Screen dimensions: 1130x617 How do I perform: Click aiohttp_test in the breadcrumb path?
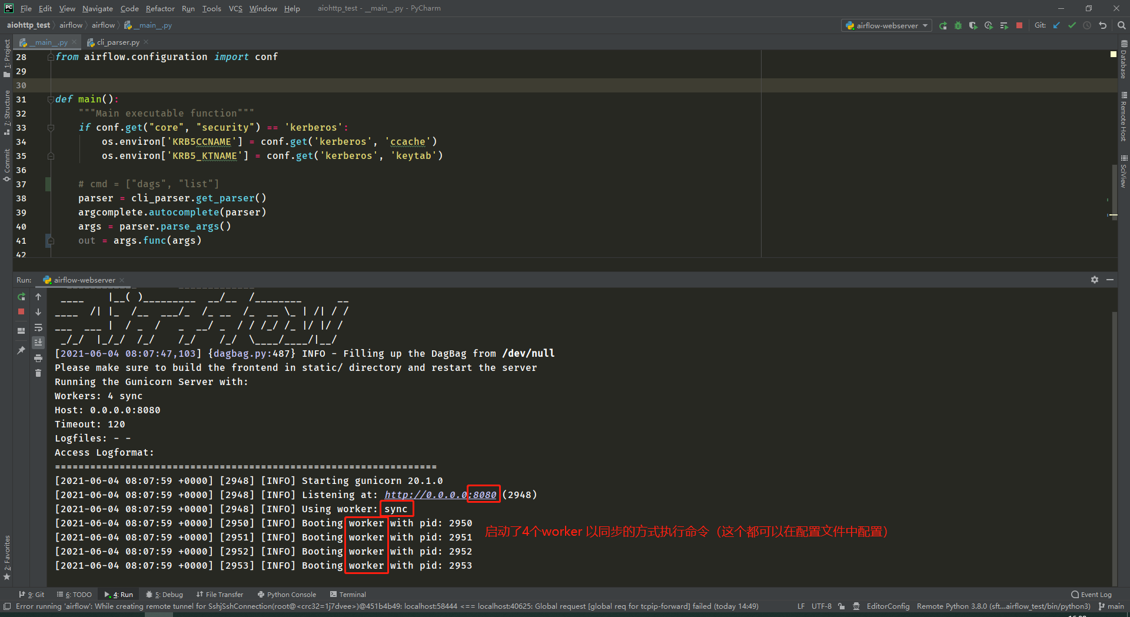point(28,25)
